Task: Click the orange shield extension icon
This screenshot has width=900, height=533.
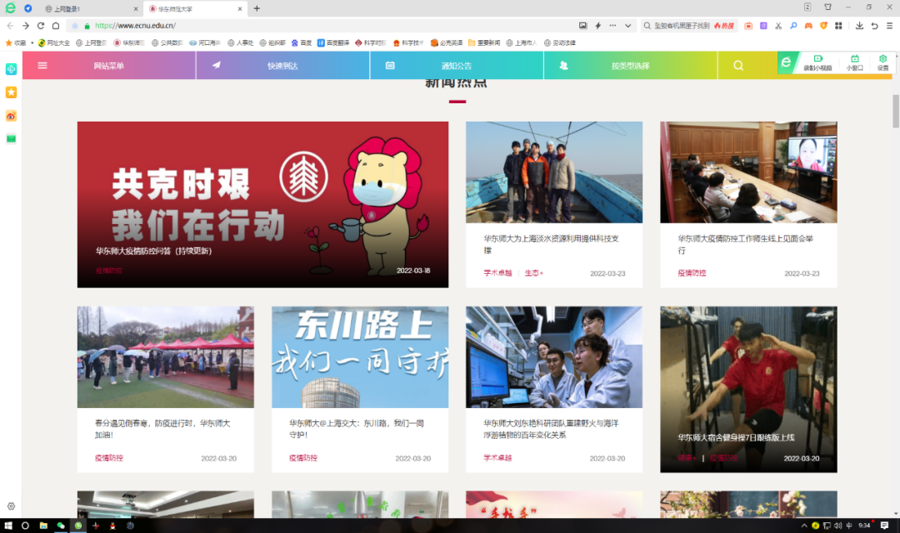Action: 823,26
